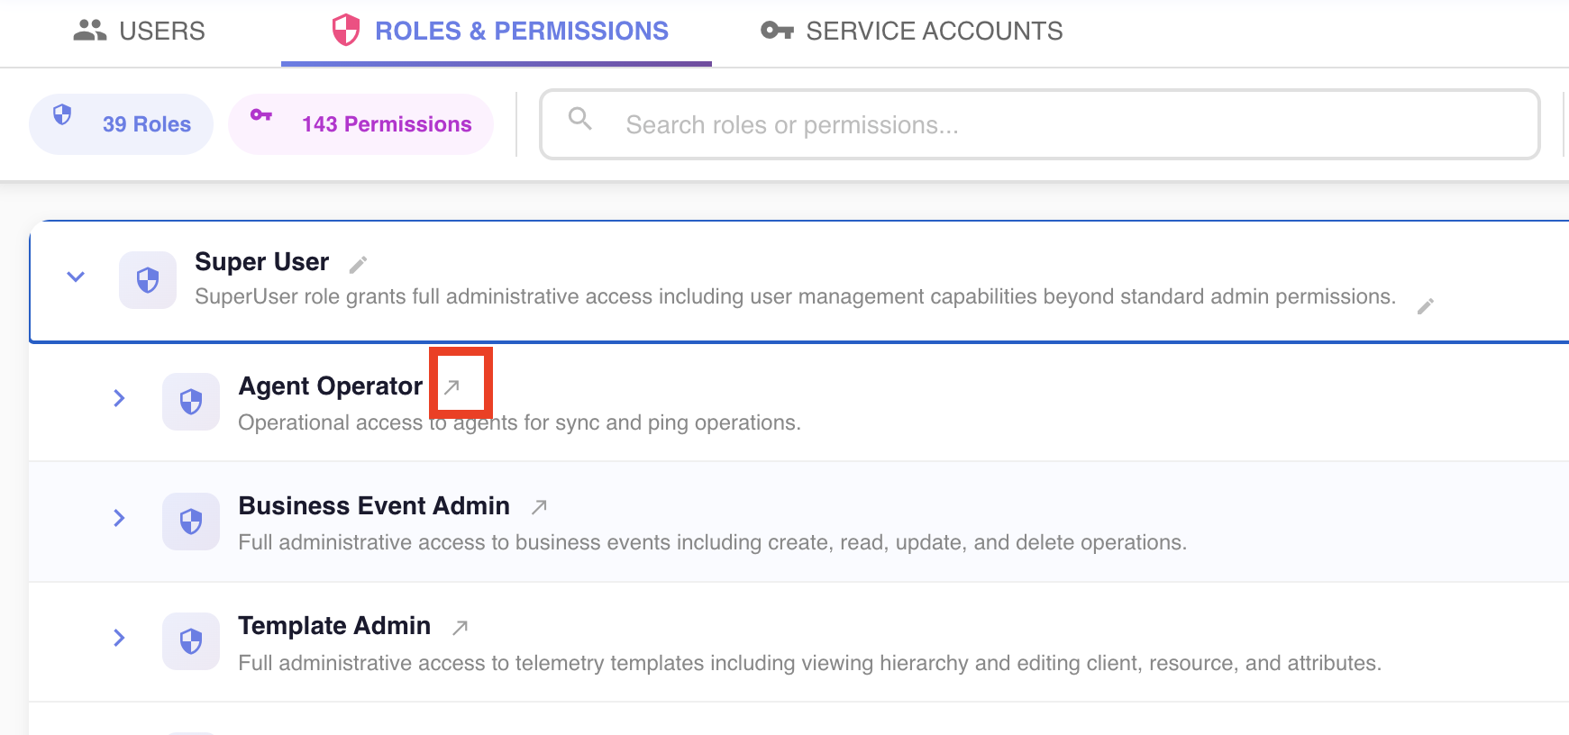The height and width of the screenshot is (735, 1569).
Task: Collapse the Super User role row
Action: pyautogui.click(x=76, y=277)
